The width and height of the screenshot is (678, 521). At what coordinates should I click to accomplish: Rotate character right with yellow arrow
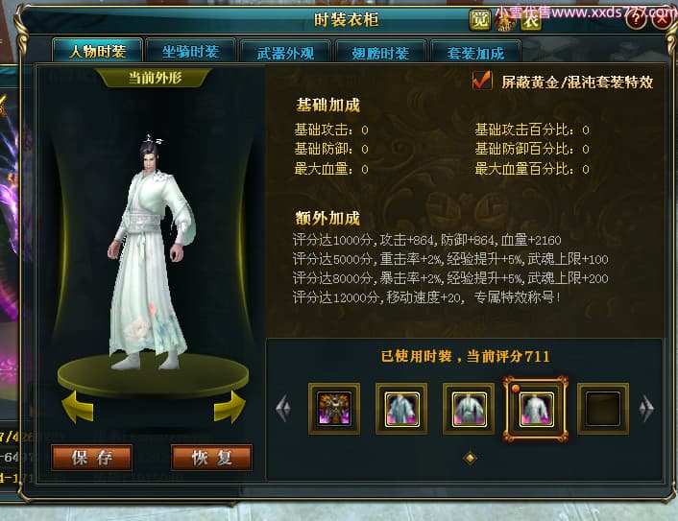(230, 406)
